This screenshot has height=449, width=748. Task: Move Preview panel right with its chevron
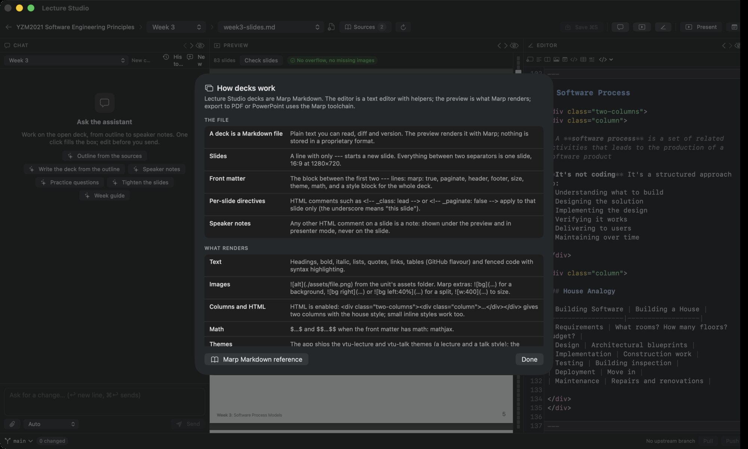coord(506,45)
